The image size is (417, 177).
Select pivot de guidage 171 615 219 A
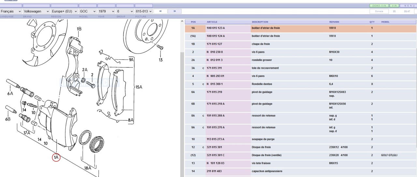300,106
